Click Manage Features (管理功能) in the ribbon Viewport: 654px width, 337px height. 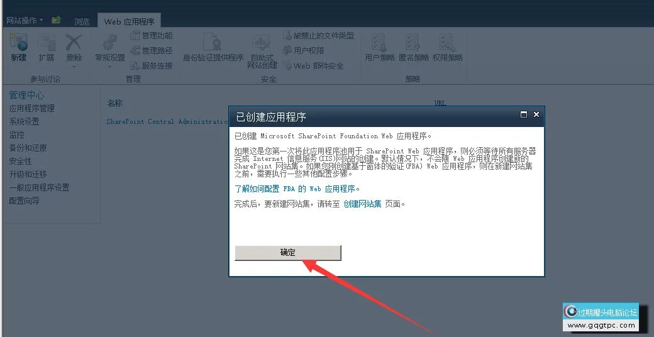[x=151, y=36]
